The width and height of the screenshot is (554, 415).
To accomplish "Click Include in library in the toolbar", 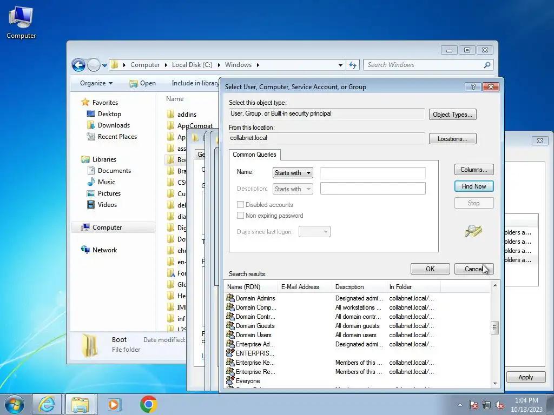I will coord(195,83).
